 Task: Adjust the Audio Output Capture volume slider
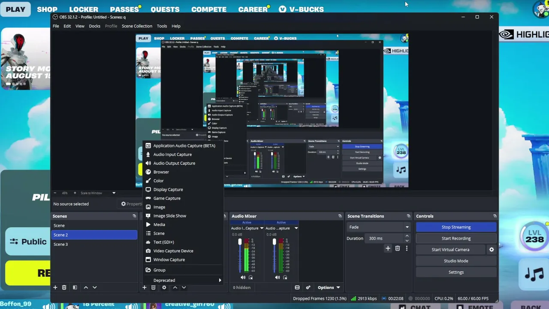(x=274, y=255)
